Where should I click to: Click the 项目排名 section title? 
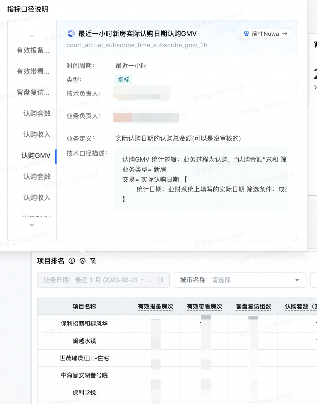pos(50,261)
